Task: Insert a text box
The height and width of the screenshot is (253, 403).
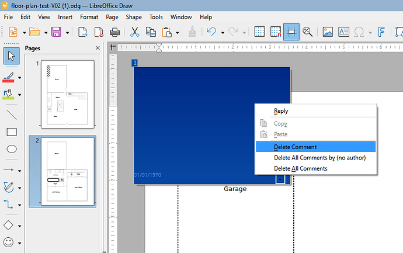Action: click(343, 32)
